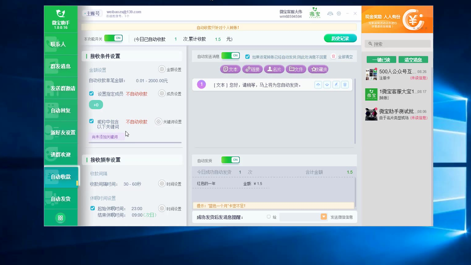Viewport: 471px width, 265px height.
Task: Click the 现金奖励 promotional banner
Action: pos(397,20)
